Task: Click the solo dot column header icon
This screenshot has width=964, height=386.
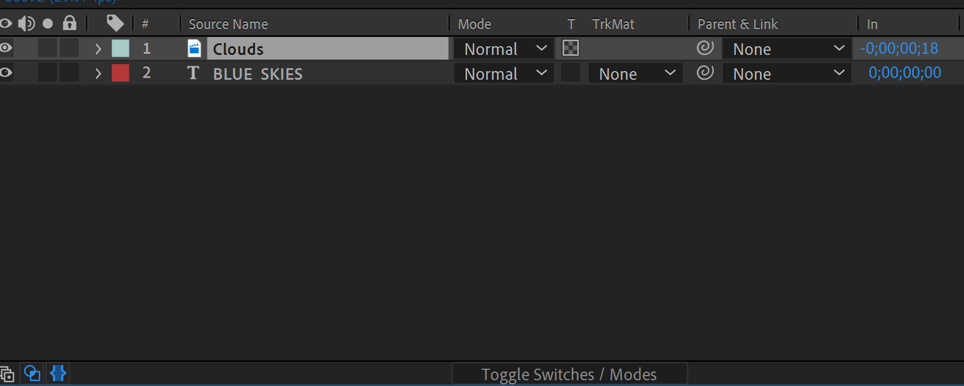Action: [48, 24]
